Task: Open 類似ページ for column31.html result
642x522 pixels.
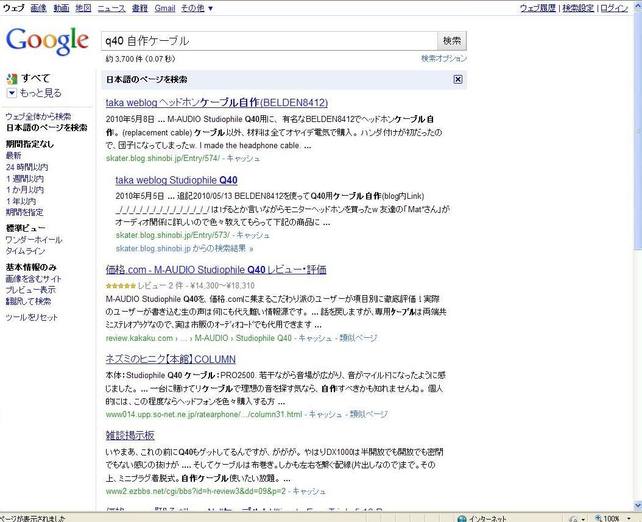Action: [x=369, y=414]
